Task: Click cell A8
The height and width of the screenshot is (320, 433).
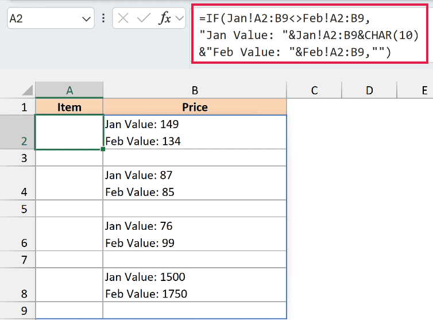Action: pyautogui.click(x=69, y=285)
